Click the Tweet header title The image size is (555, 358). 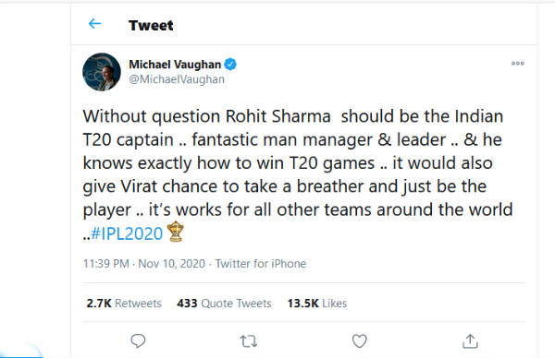point(151,25)
